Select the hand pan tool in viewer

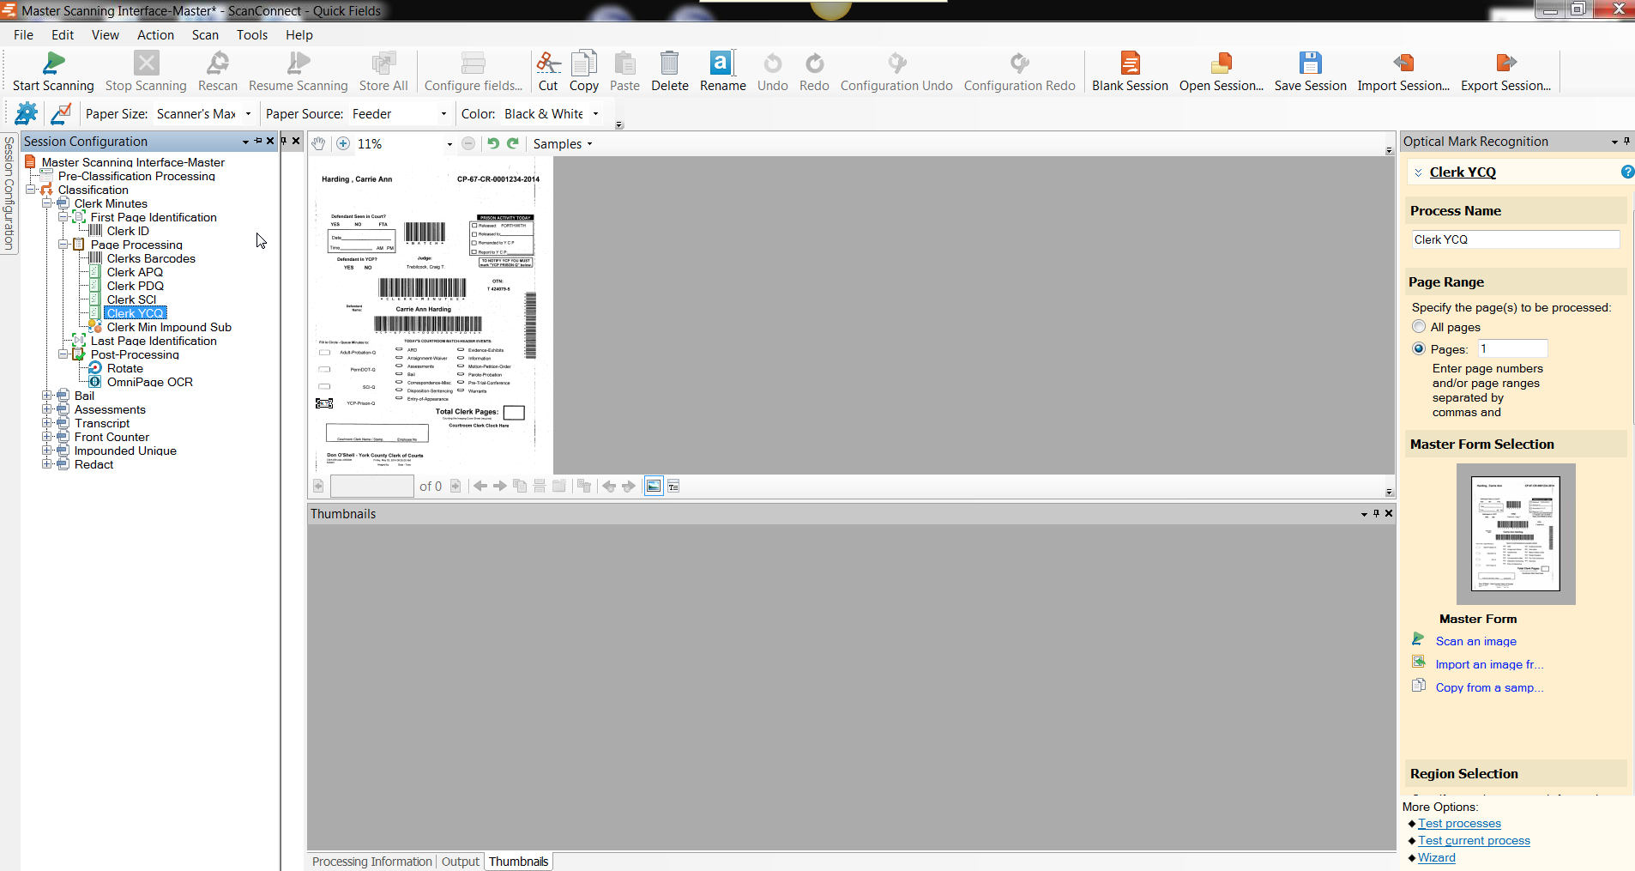point(318,144)
